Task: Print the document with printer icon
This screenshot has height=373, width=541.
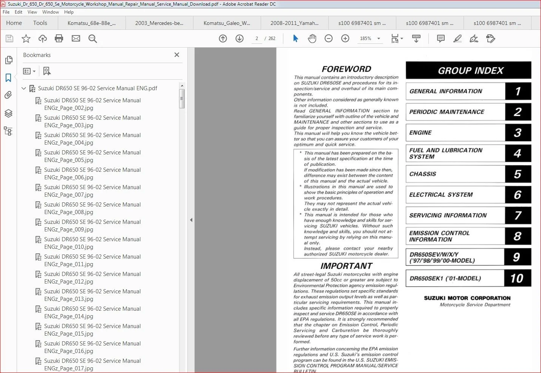Action: point(59,39)
